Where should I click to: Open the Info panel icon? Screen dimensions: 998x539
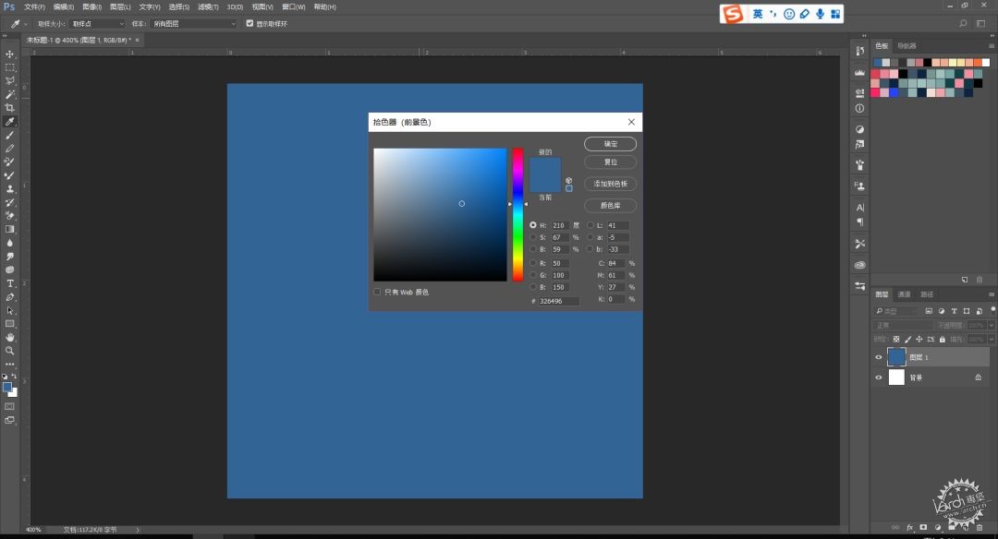point(860,108)
